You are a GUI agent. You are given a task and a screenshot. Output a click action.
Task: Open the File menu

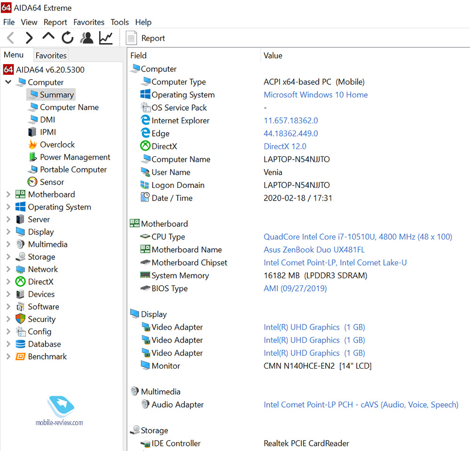pyautogui.click(x=9, y=22)
